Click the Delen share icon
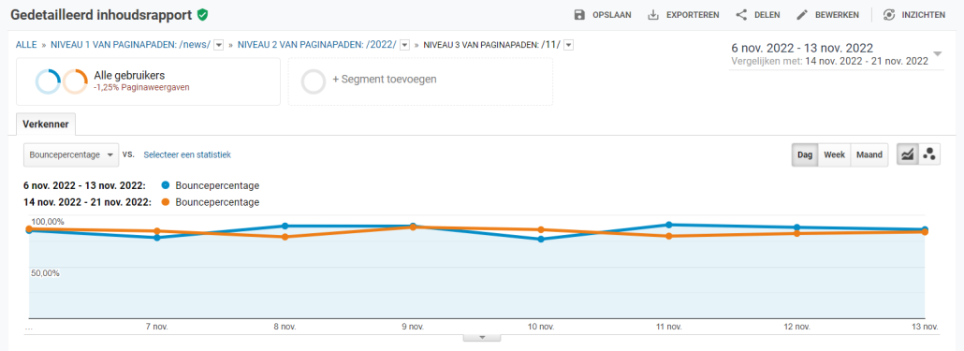The height and width of the screenshot is (351, 964). click(741, 15)
